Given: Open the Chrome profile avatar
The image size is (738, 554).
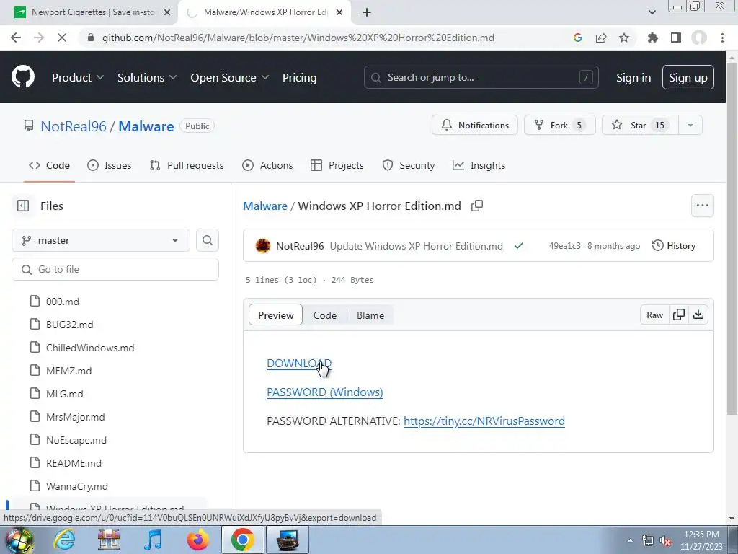Looking at the screenshot, I should (699, 38).
